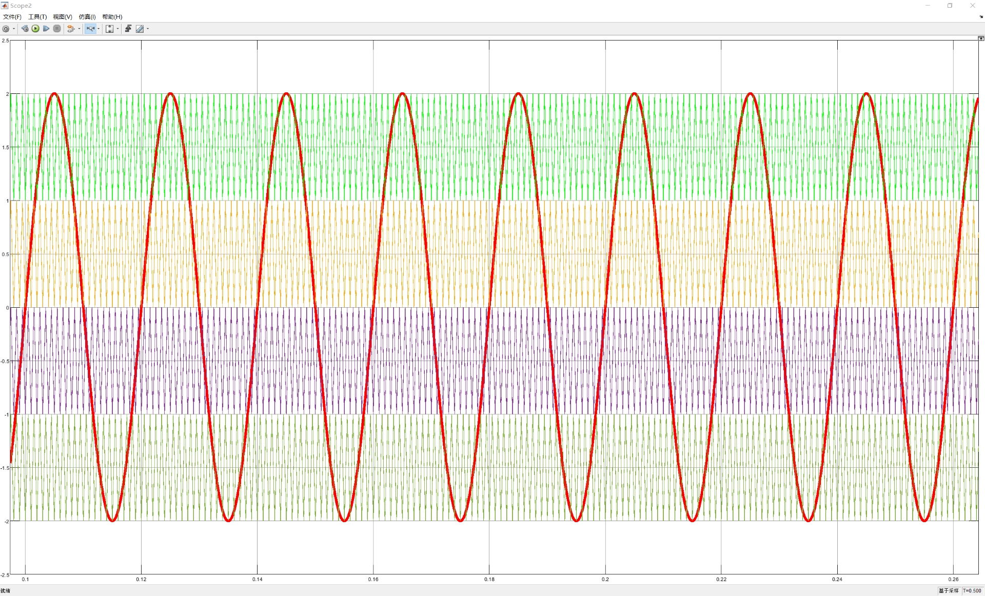The height and width of the screenshot is (596, 985).
Task: Expand the block highlight dropdown arrow
Action: [79, 29]
